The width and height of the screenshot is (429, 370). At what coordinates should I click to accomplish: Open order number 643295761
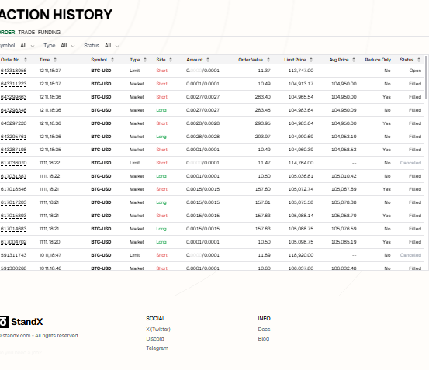(x=13, y=137)
